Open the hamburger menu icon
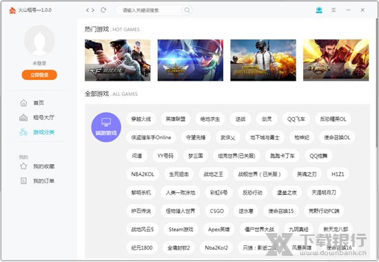Image resolution: width=379 pixels, height=262 pixels. [x=334, y=10]
